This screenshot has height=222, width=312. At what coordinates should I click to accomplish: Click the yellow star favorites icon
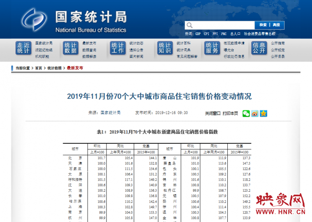coord(264,113)
